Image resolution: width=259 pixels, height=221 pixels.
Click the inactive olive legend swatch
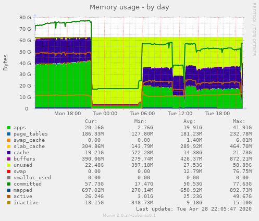click(9, 203)
